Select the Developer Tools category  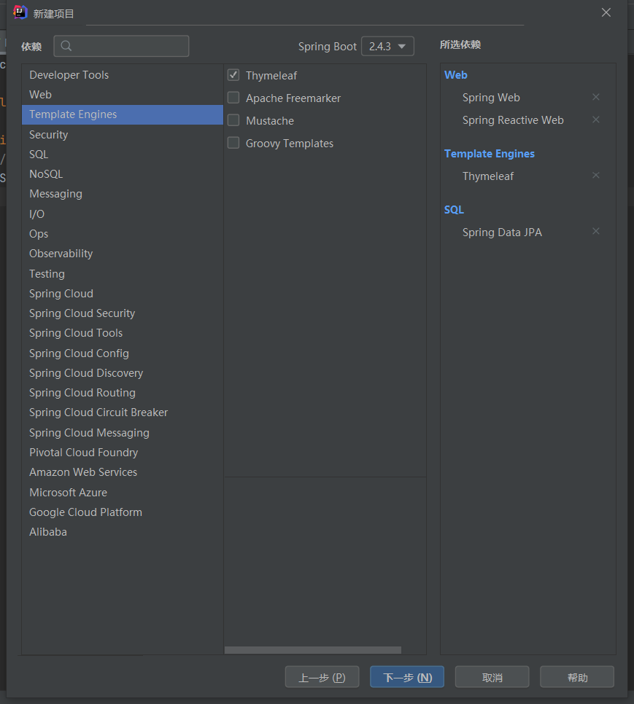(69, 75)
